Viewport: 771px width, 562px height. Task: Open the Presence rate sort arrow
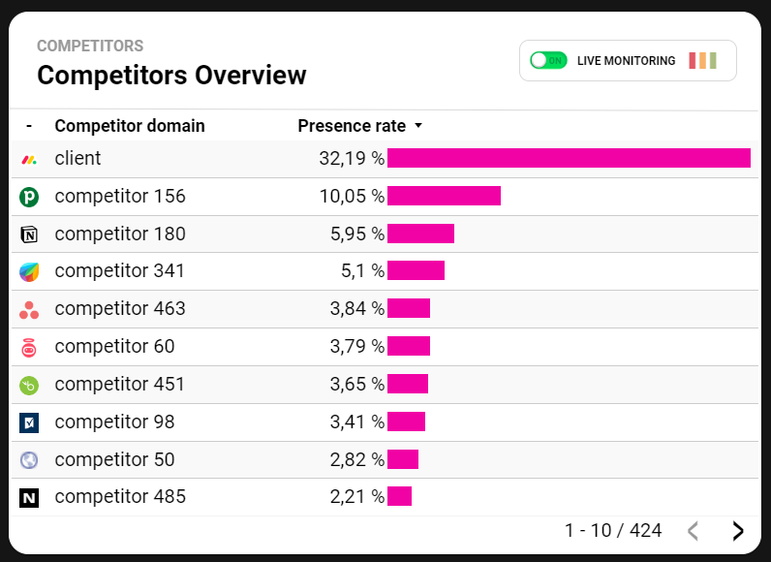(x=418, y=126)
